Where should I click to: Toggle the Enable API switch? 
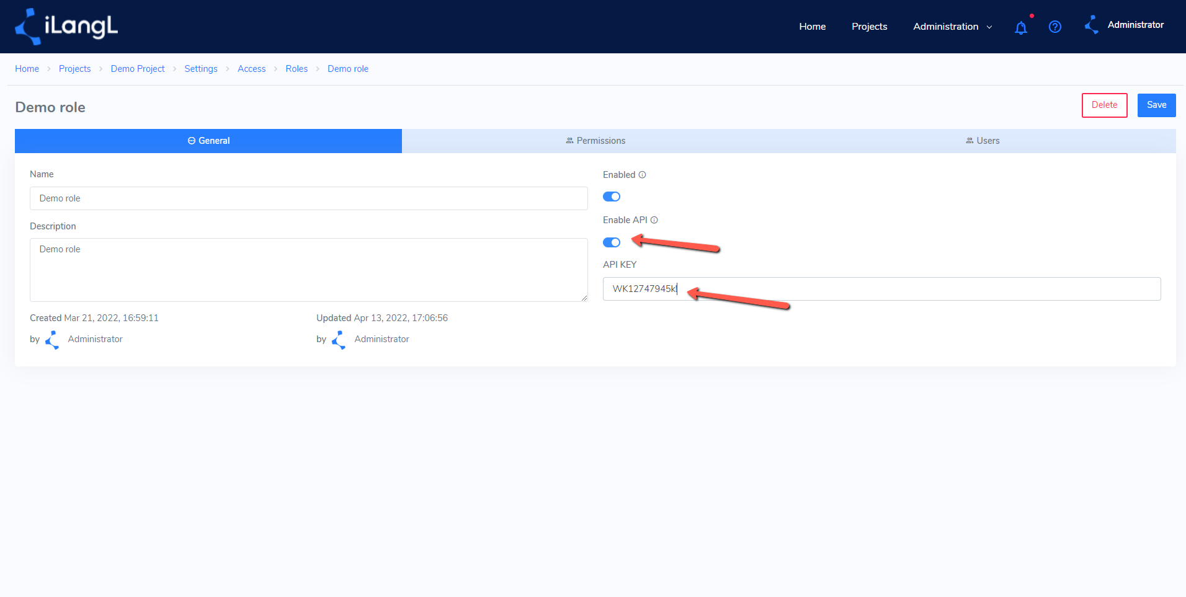[x=612, y=242]
